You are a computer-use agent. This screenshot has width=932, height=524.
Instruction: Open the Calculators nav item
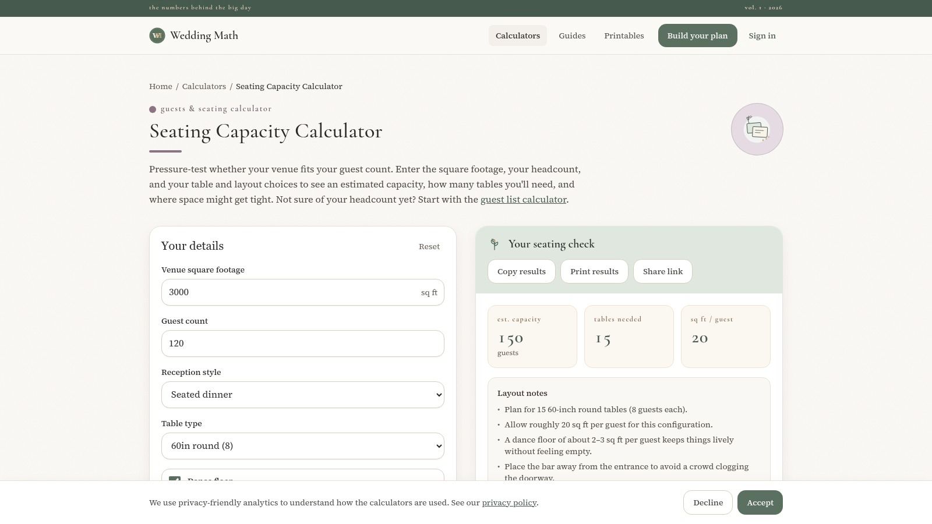[x=518, y=36]
